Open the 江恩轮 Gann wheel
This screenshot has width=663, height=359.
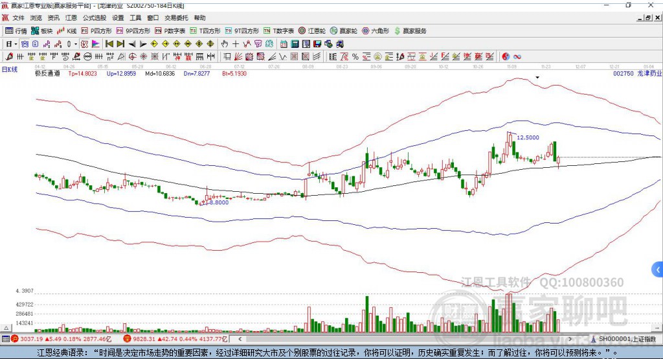312,31
